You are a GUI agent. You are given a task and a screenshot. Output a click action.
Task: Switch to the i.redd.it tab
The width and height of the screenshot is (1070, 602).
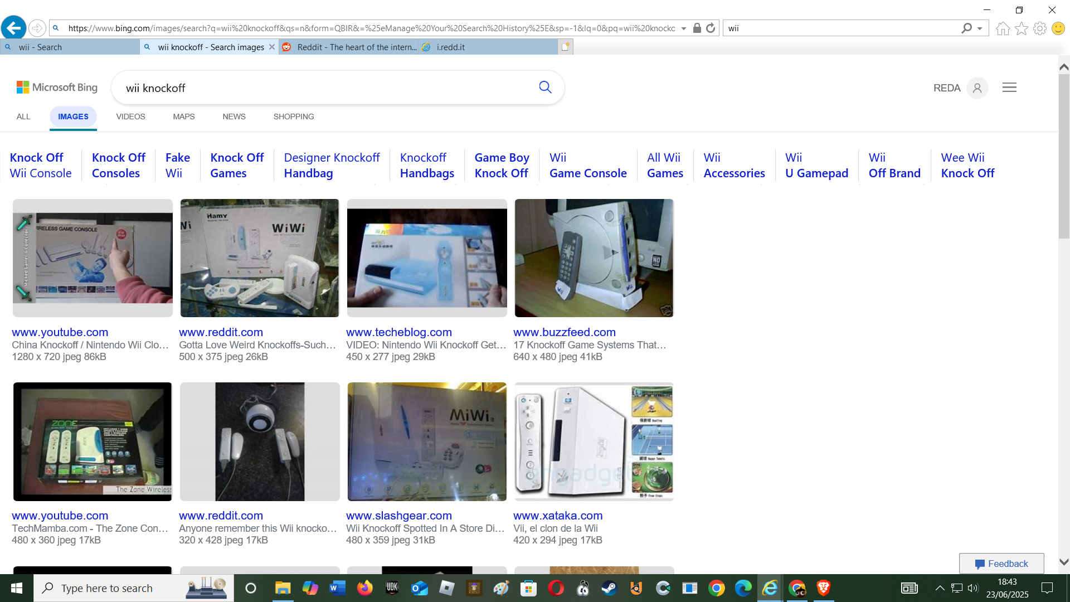tap(488, 47)
